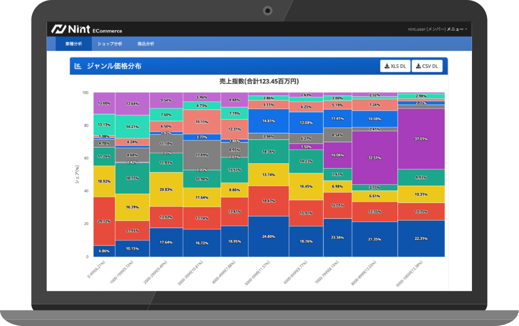Click the 0-999(6.21%) axis label

point(96,270)
